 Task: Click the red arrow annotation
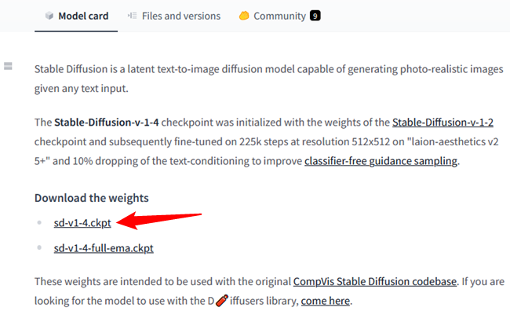165,219
